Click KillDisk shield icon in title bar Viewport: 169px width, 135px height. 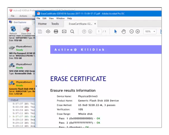coord(11,10)
